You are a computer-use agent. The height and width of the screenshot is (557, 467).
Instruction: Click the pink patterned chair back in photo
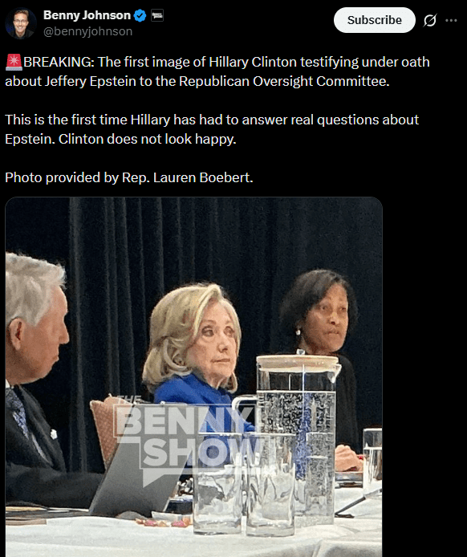click(107, 426)
